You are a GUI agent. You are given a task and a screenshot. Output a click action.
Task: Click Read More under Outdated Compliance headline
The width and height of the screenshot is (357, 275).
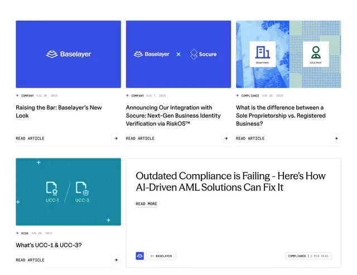[146, 204]
